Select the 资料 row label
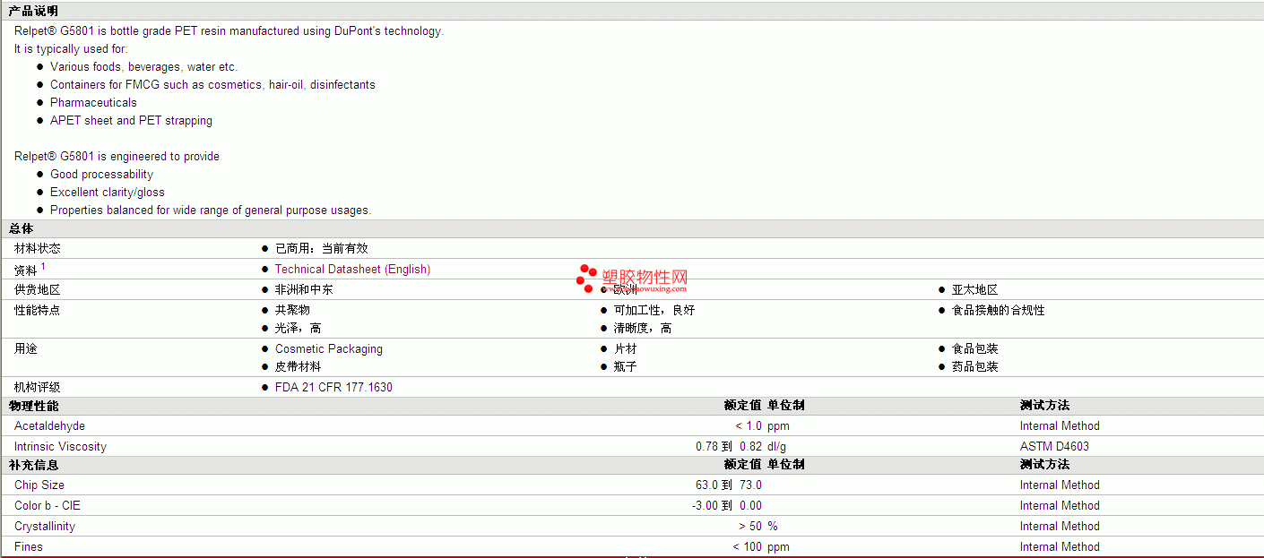 pyautogui.click(x=26, y=270)
